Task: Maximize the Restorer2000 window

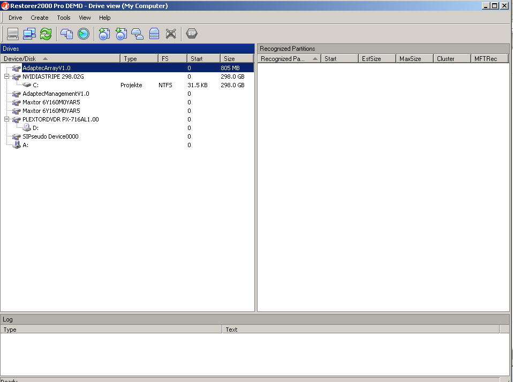Action: click(495, 5)
